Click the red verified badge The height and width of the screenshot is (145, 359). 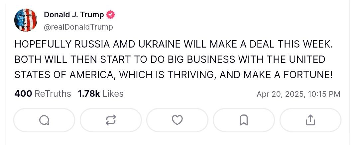pos(111,15)
